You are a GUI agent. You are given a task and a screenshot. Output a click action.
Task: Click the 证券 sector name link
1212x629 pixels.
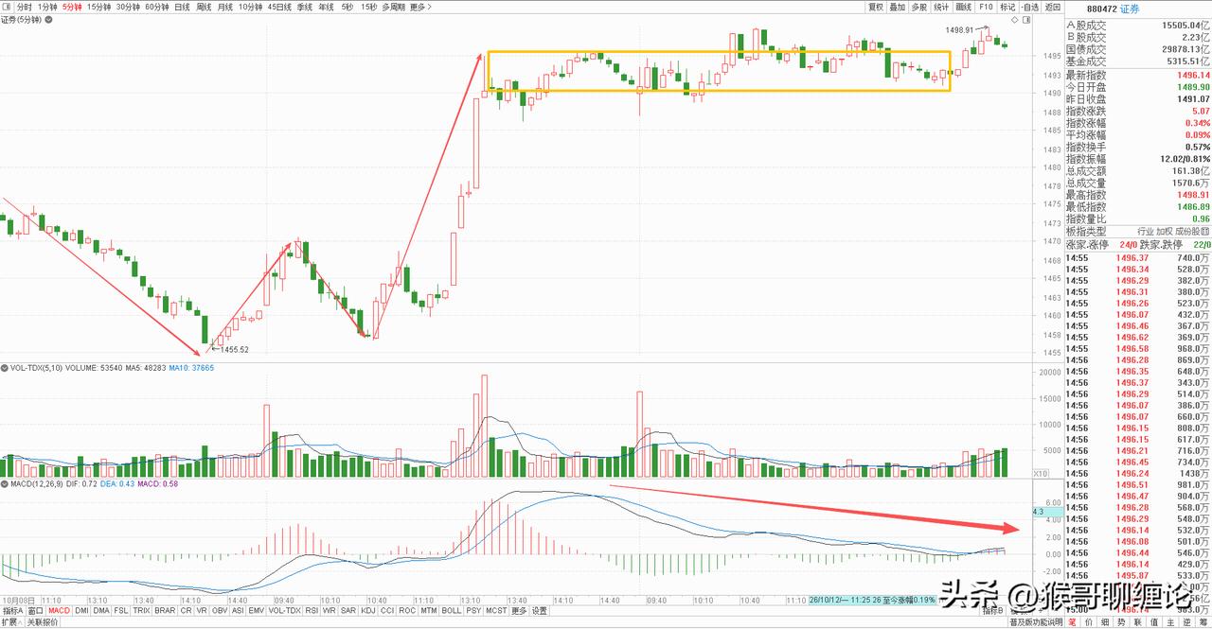coord(1131,9)
